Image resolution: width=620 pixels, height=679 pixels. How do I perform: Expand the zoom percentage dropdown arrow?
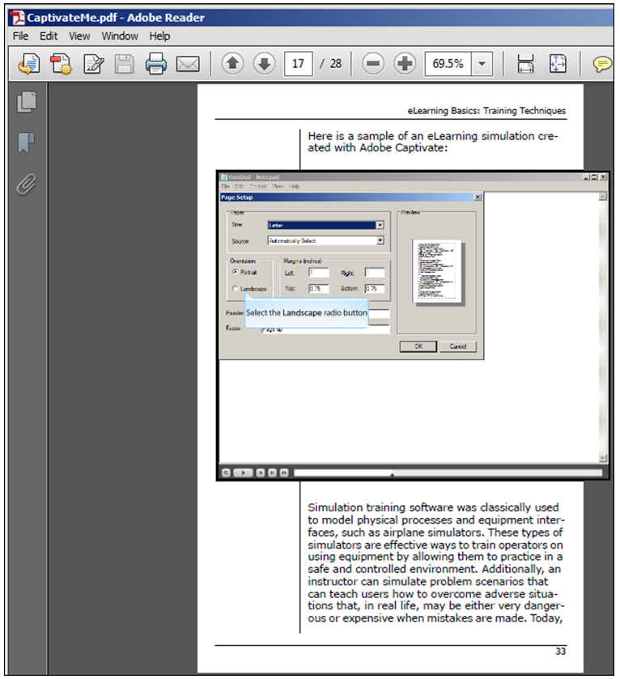click(x=482, y=64)
